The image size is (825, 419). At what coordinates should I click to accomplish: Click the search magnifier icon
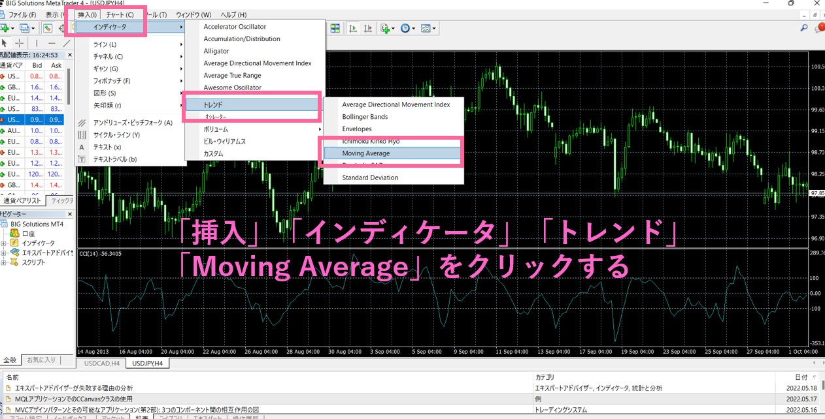click(804, 28)
